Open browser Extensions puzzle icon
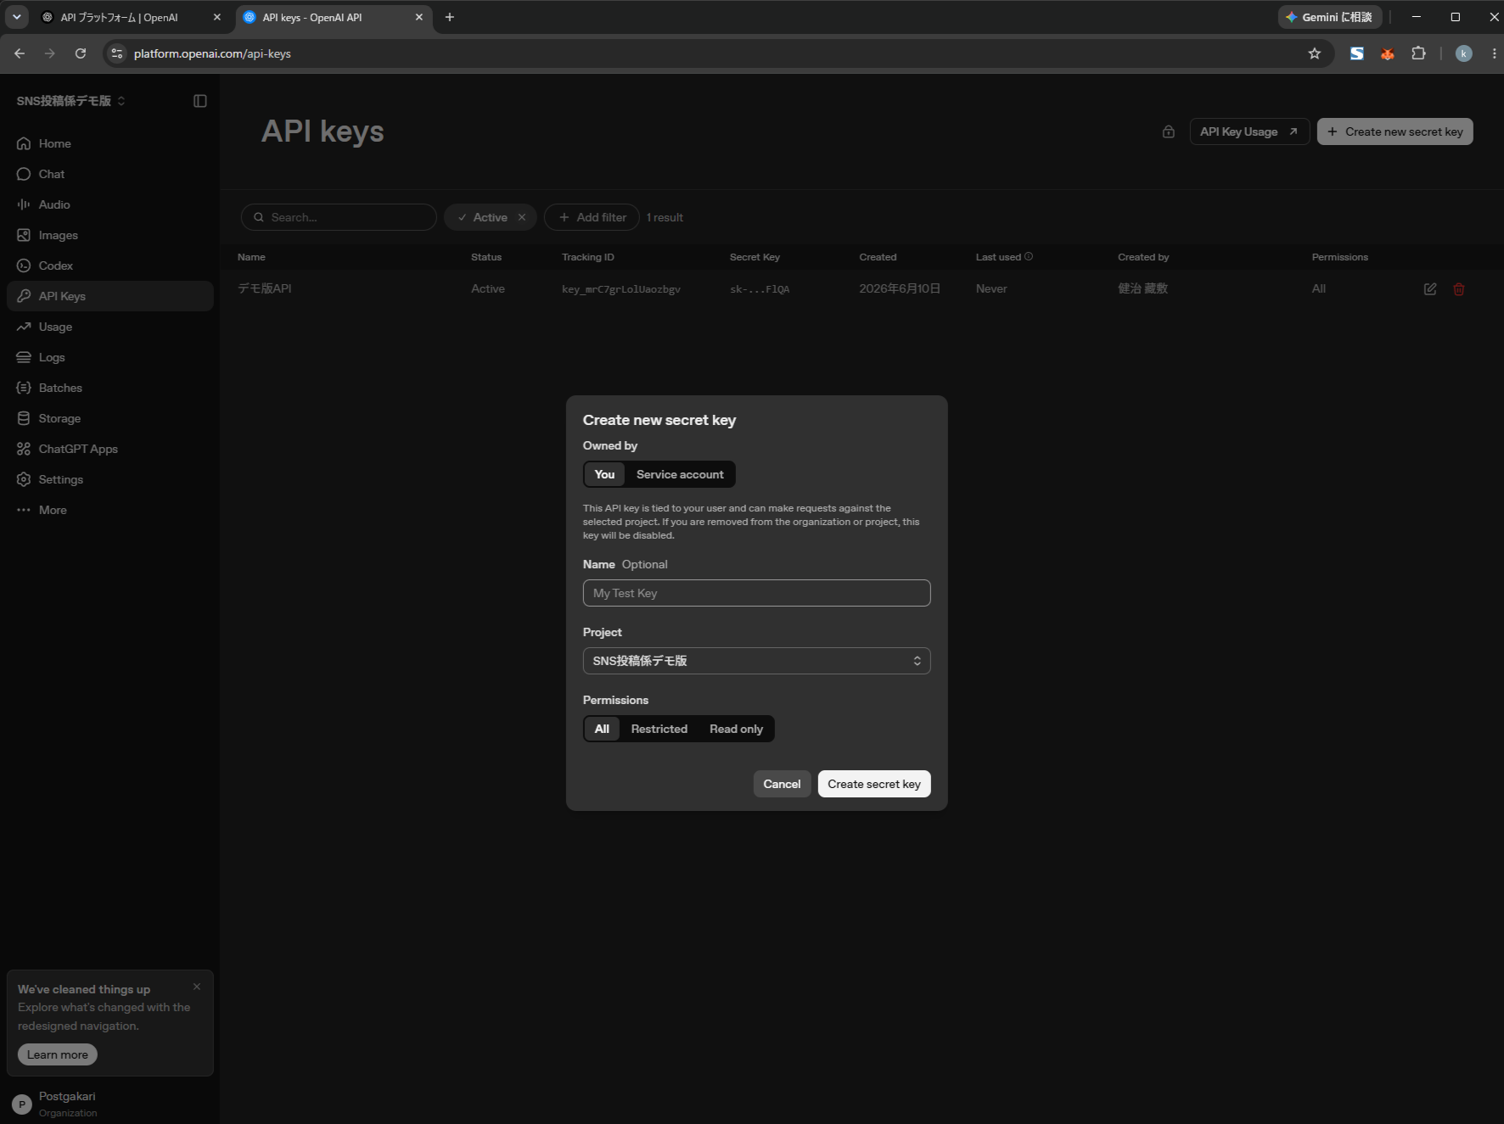This screenshot has width=1504, height=1124. 1418,53
